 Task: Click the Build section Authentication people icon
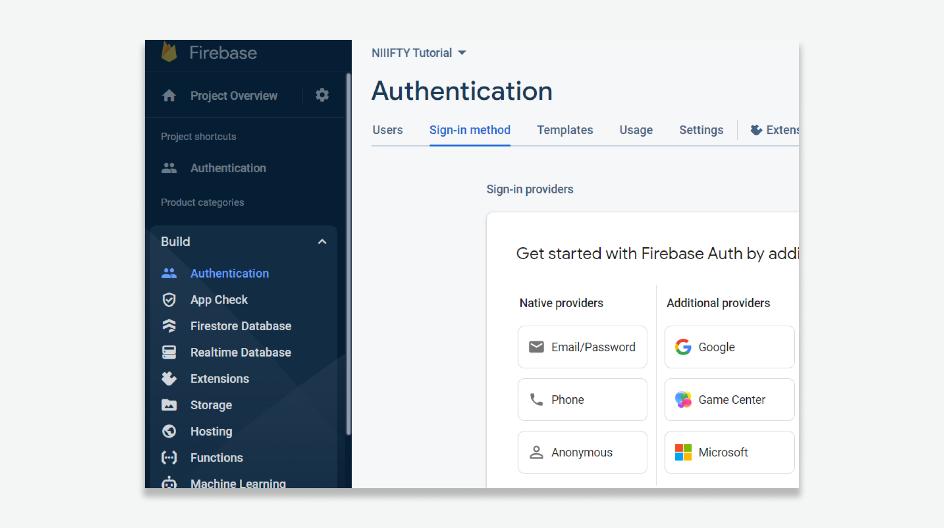click(169, 273)
